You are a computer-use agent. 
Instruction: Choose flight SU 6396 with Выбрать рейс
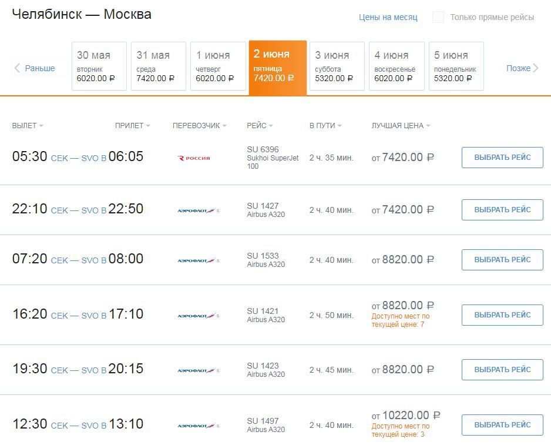click(502, 158)
